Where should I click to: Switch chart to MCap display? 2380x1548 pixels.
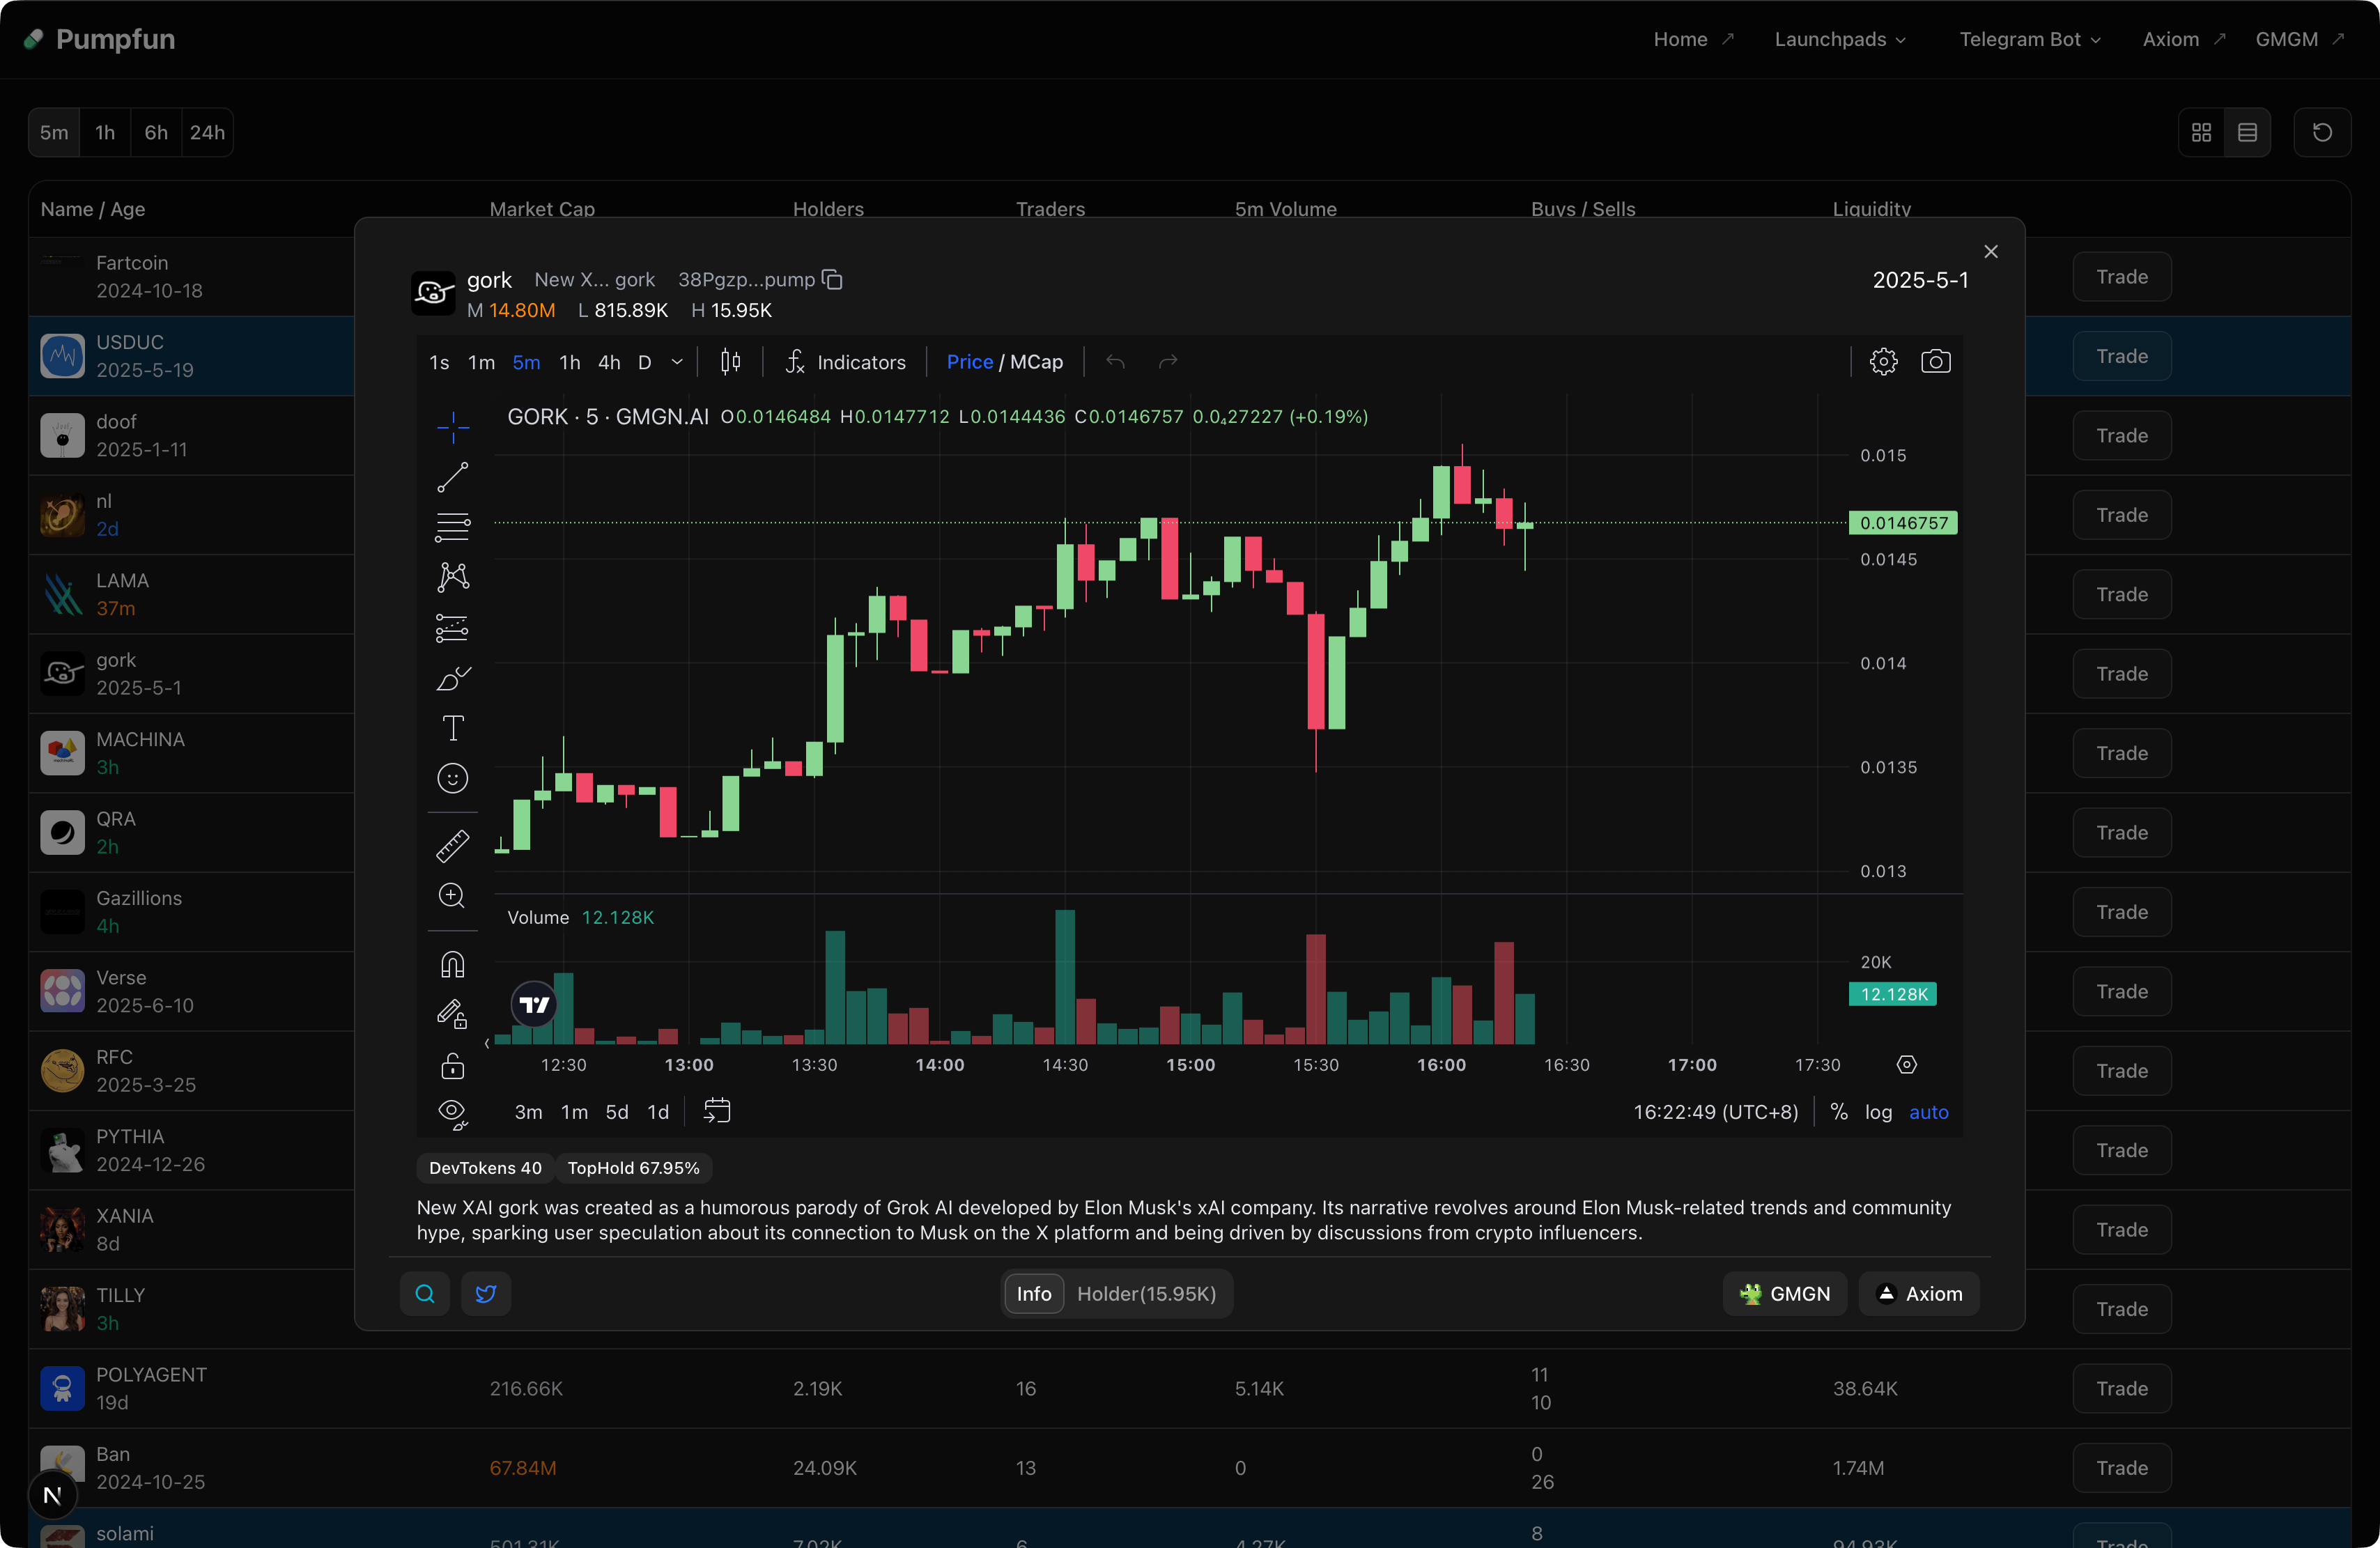[1036, 362]
